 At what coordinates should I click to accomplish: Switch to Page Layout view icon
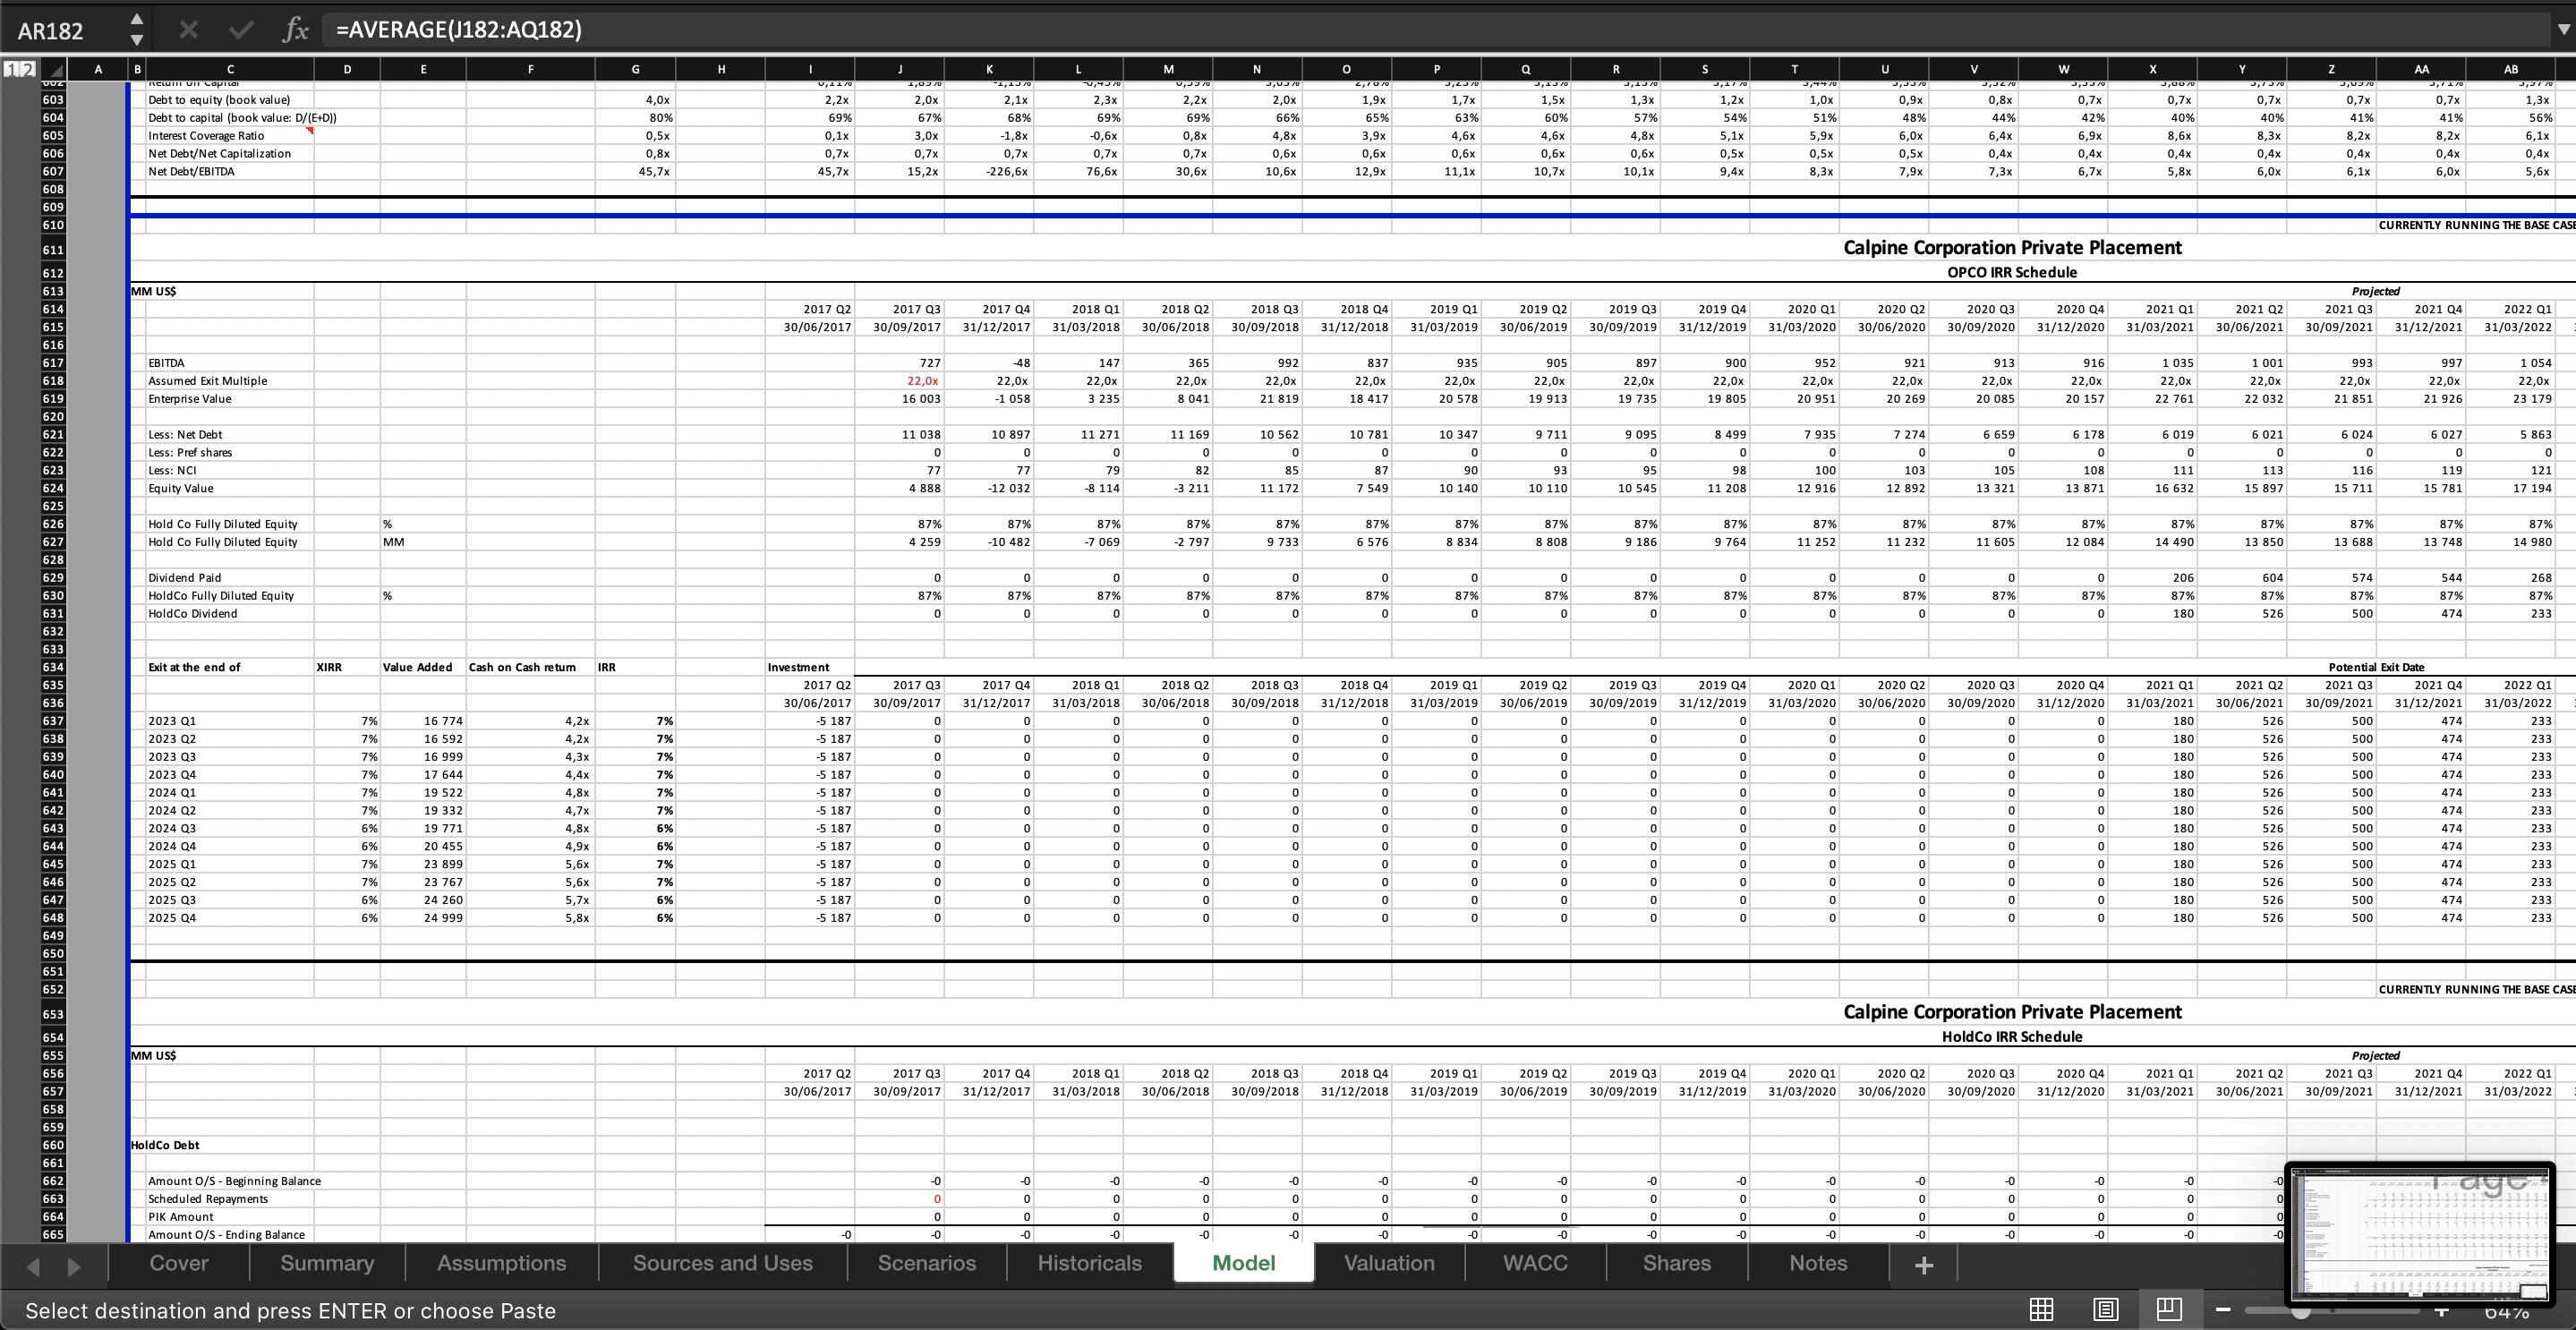(x=2105, y=1309)
